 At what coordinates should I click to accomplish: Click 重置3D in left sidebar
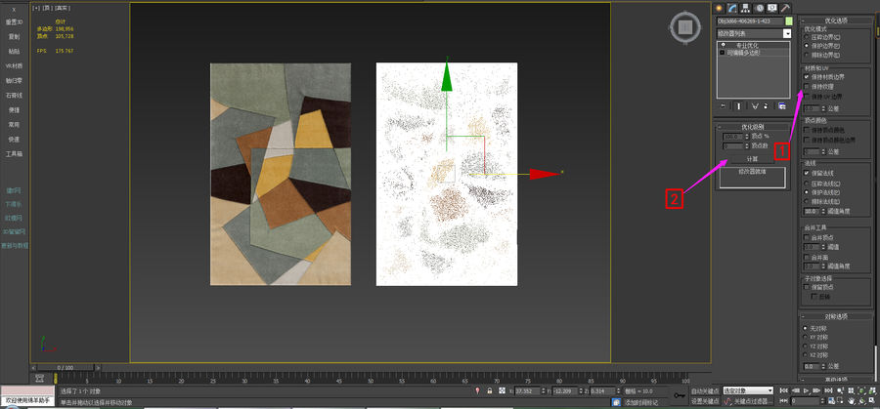(14, 21)
